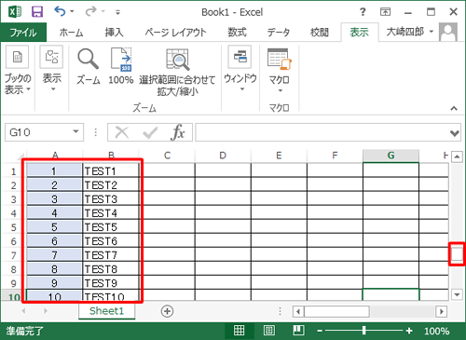
Task: Select all cells with the corner triangle
Action: 21,156
